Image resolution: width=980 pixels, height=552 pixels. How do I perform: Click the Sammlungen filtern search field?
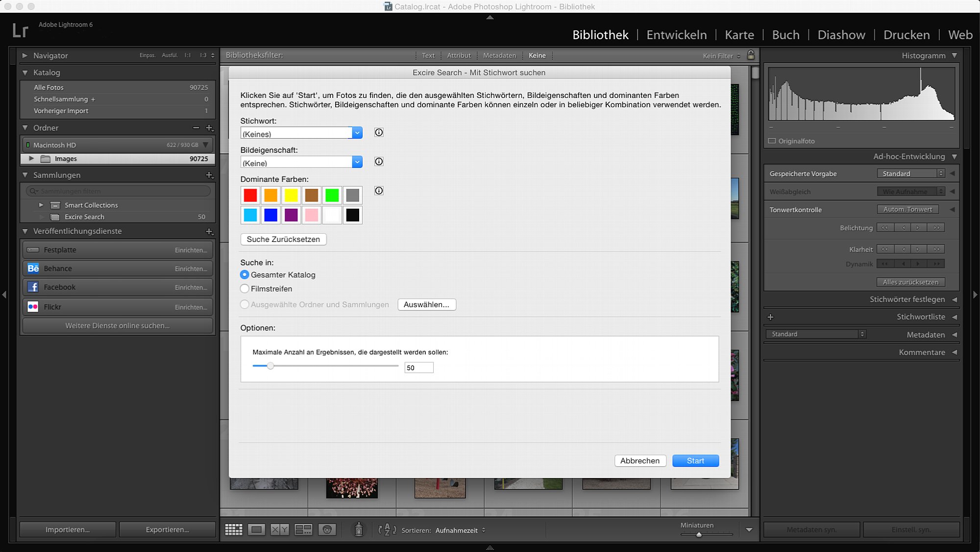(x=118, y=191)
